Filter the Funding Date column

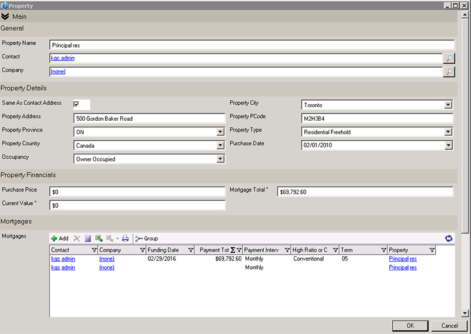coord(190,250)
